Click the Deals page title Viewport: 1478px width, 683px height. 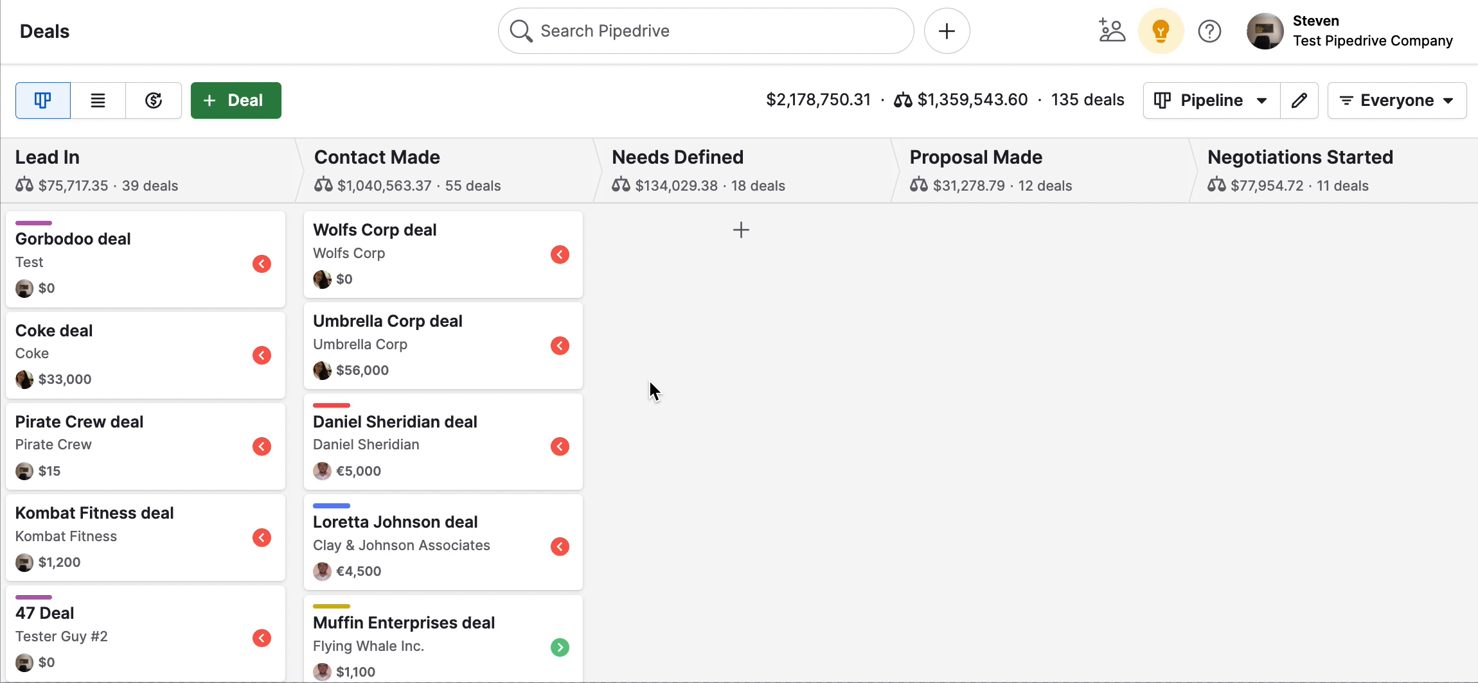click(x=44, y=30)
